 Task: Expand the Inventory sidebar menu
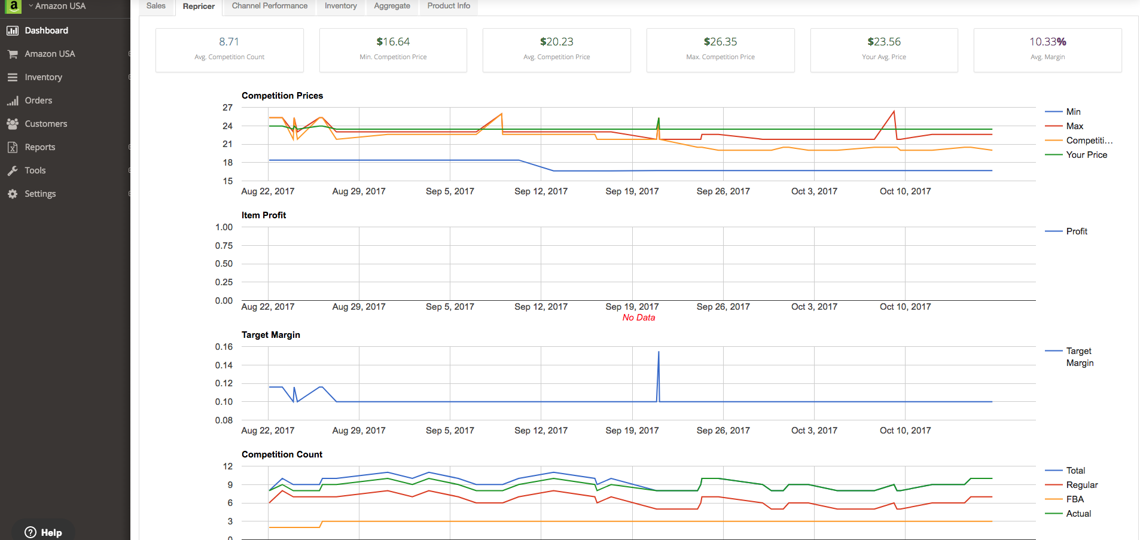point(65,77)
